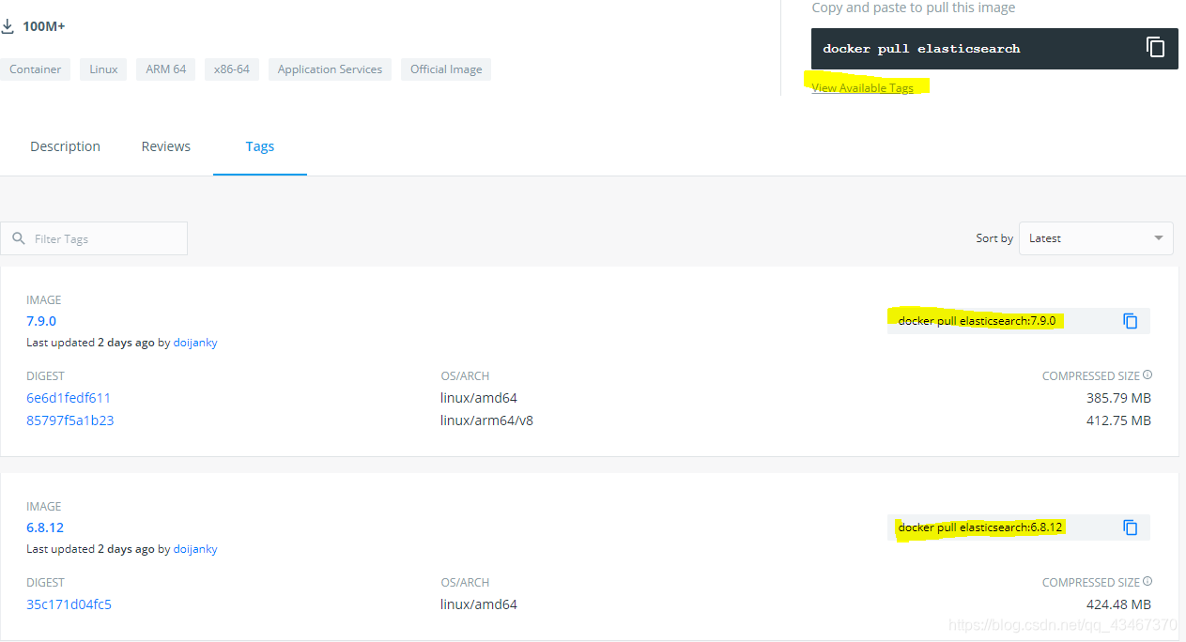
Task: Click the Linux category chip
Action: [x=104, y=69]
